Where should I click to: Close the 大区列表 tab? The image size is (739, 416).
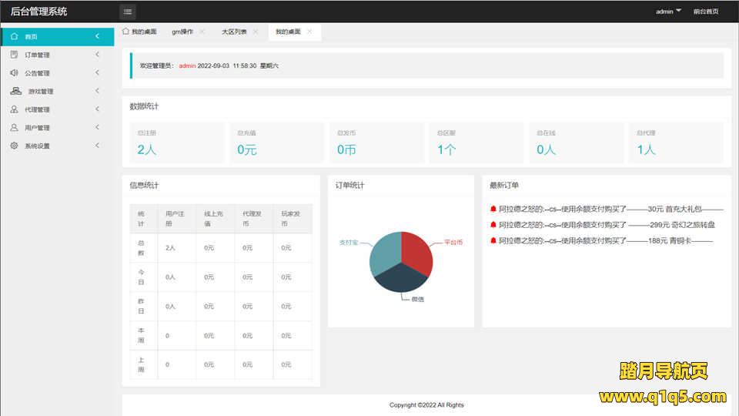(256, 32)
